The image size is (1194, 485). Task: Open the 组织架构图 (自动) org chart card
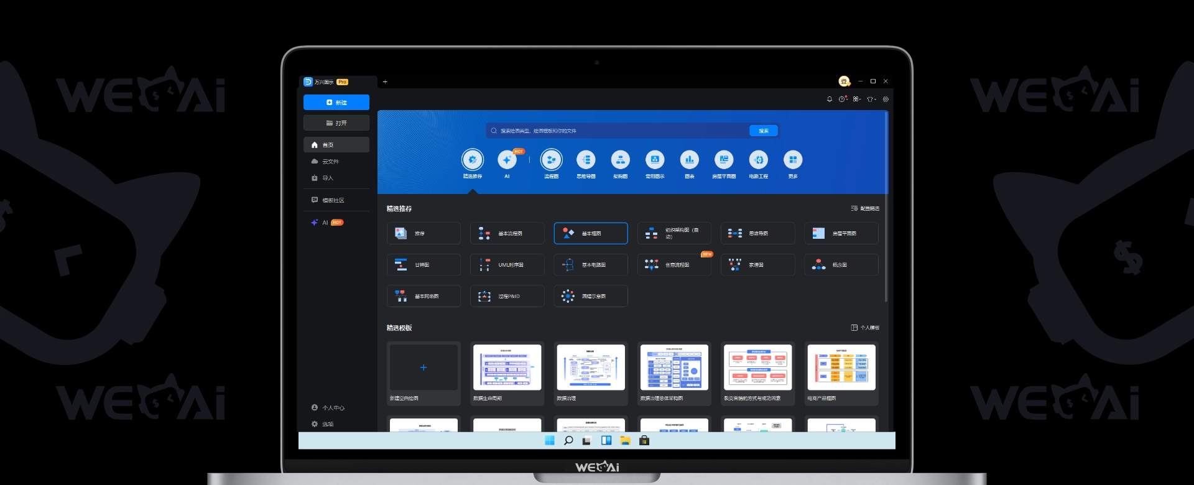pyautogui.click(x=674, y=234)
